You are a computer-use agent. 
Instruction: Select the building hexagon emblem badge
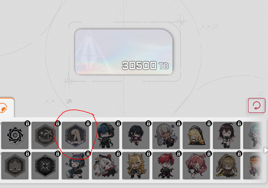(15, 165)
